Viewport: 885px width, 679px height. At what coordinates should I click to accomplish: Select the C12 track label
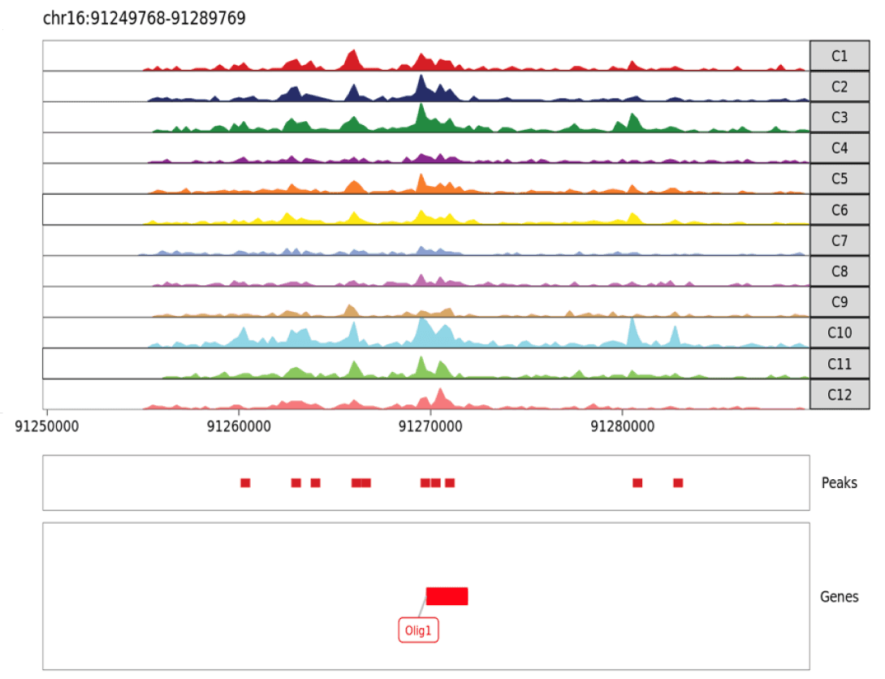[x=840, y=395]
